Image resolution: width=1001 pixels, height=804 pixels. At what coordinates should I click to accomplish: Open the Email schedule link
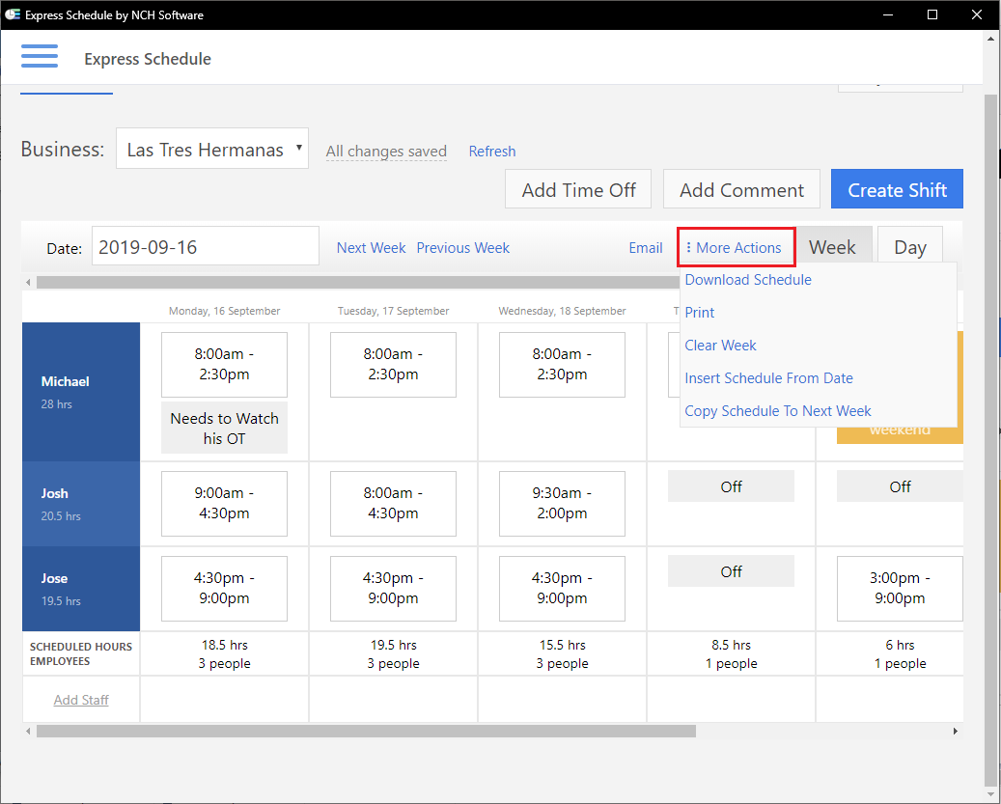pyautogui.click(x=645, y=247)
